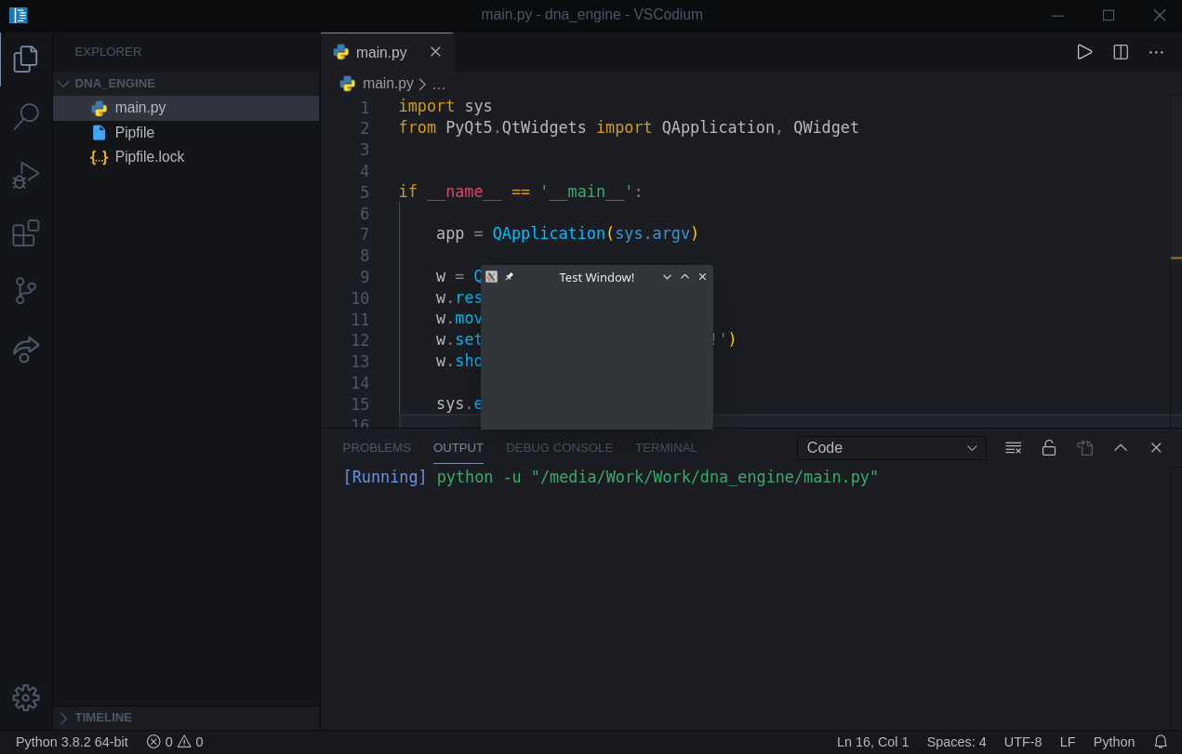Image resolution: width=1182 pixels, height=754 pixels.
Task: Click line number 7 in gutter
Action: point(365,234)
